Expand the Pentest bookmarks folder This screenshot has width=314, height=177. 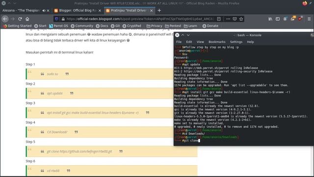click(x=173, y=26)
